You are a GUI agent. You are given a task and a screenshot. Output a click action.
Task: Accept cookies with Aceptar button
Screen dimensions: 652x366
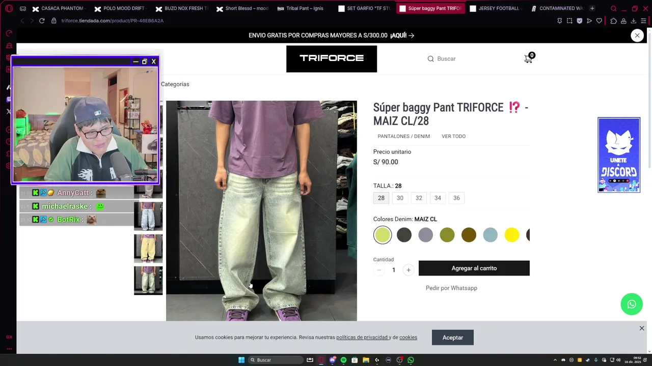[453, 338]
